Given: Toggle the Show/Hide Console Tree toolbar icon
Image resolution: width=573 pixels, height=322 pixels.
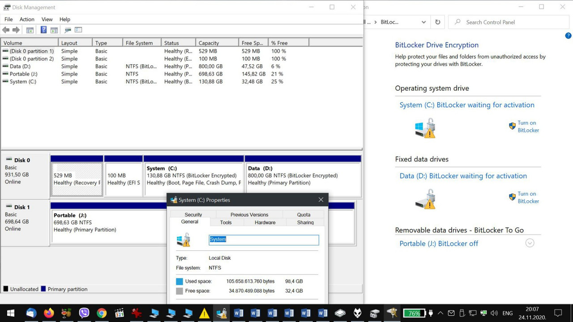Looking at the screenshot, I should click(x=30, y=30).
